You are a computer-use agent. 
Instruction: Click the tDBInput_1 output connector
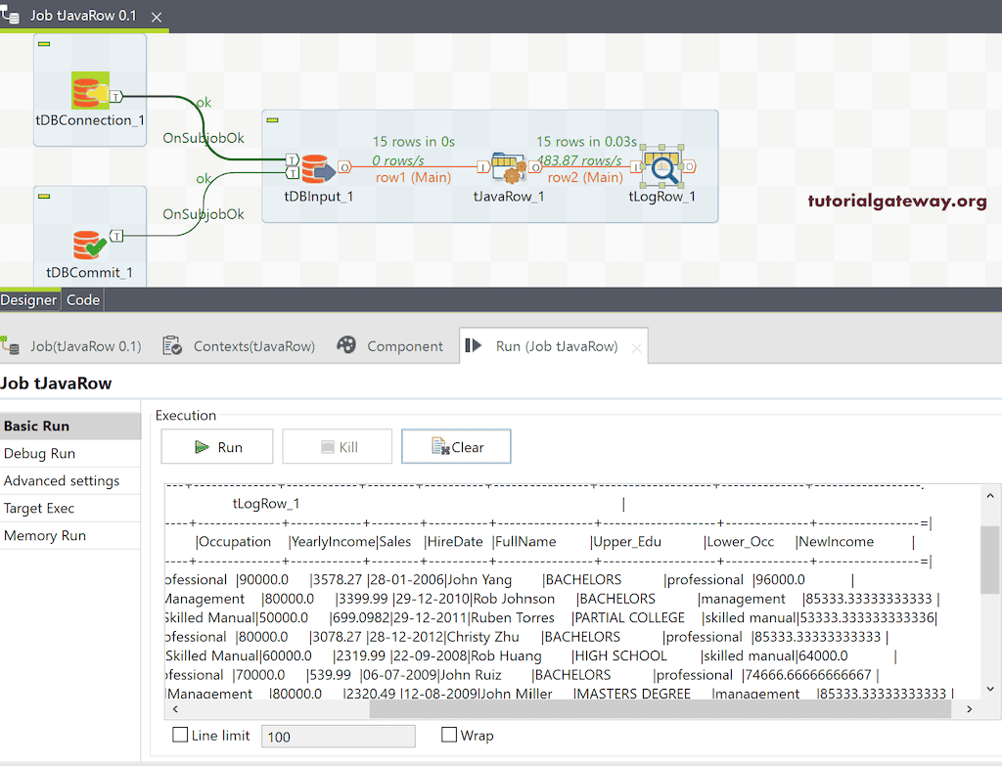(344, 167)
